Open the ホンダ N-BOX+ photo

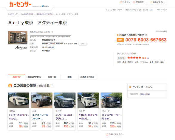88,100
